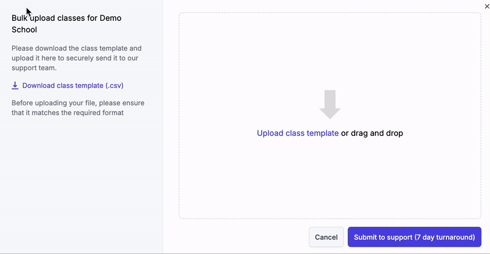Viewport: 490px width, 254px height.
Task: Click the word "Upload" in the drop zone
Action: 269,133
